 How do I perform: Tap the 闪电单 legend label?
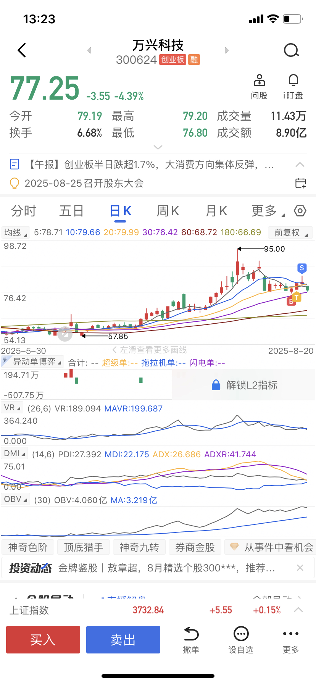coord(207,363)
